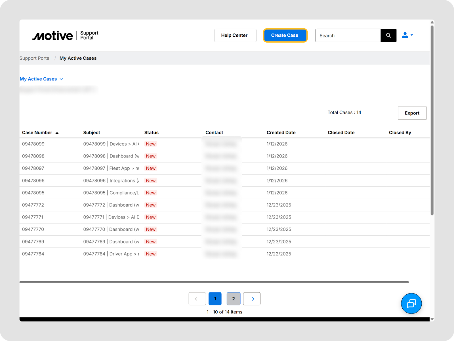454x341 pixels.
Task: Open the user profile account menu
Action: 407,35
